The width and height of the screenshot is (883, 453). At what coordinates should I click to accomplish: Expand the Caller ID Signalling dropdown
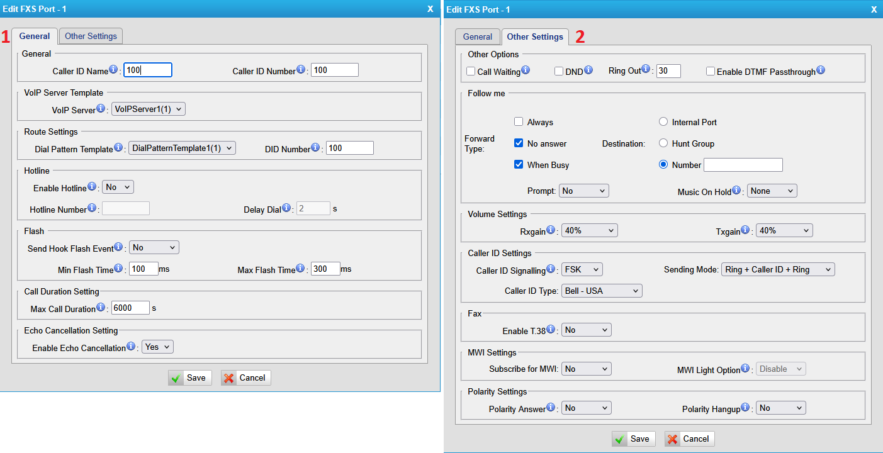click(582, 269)
